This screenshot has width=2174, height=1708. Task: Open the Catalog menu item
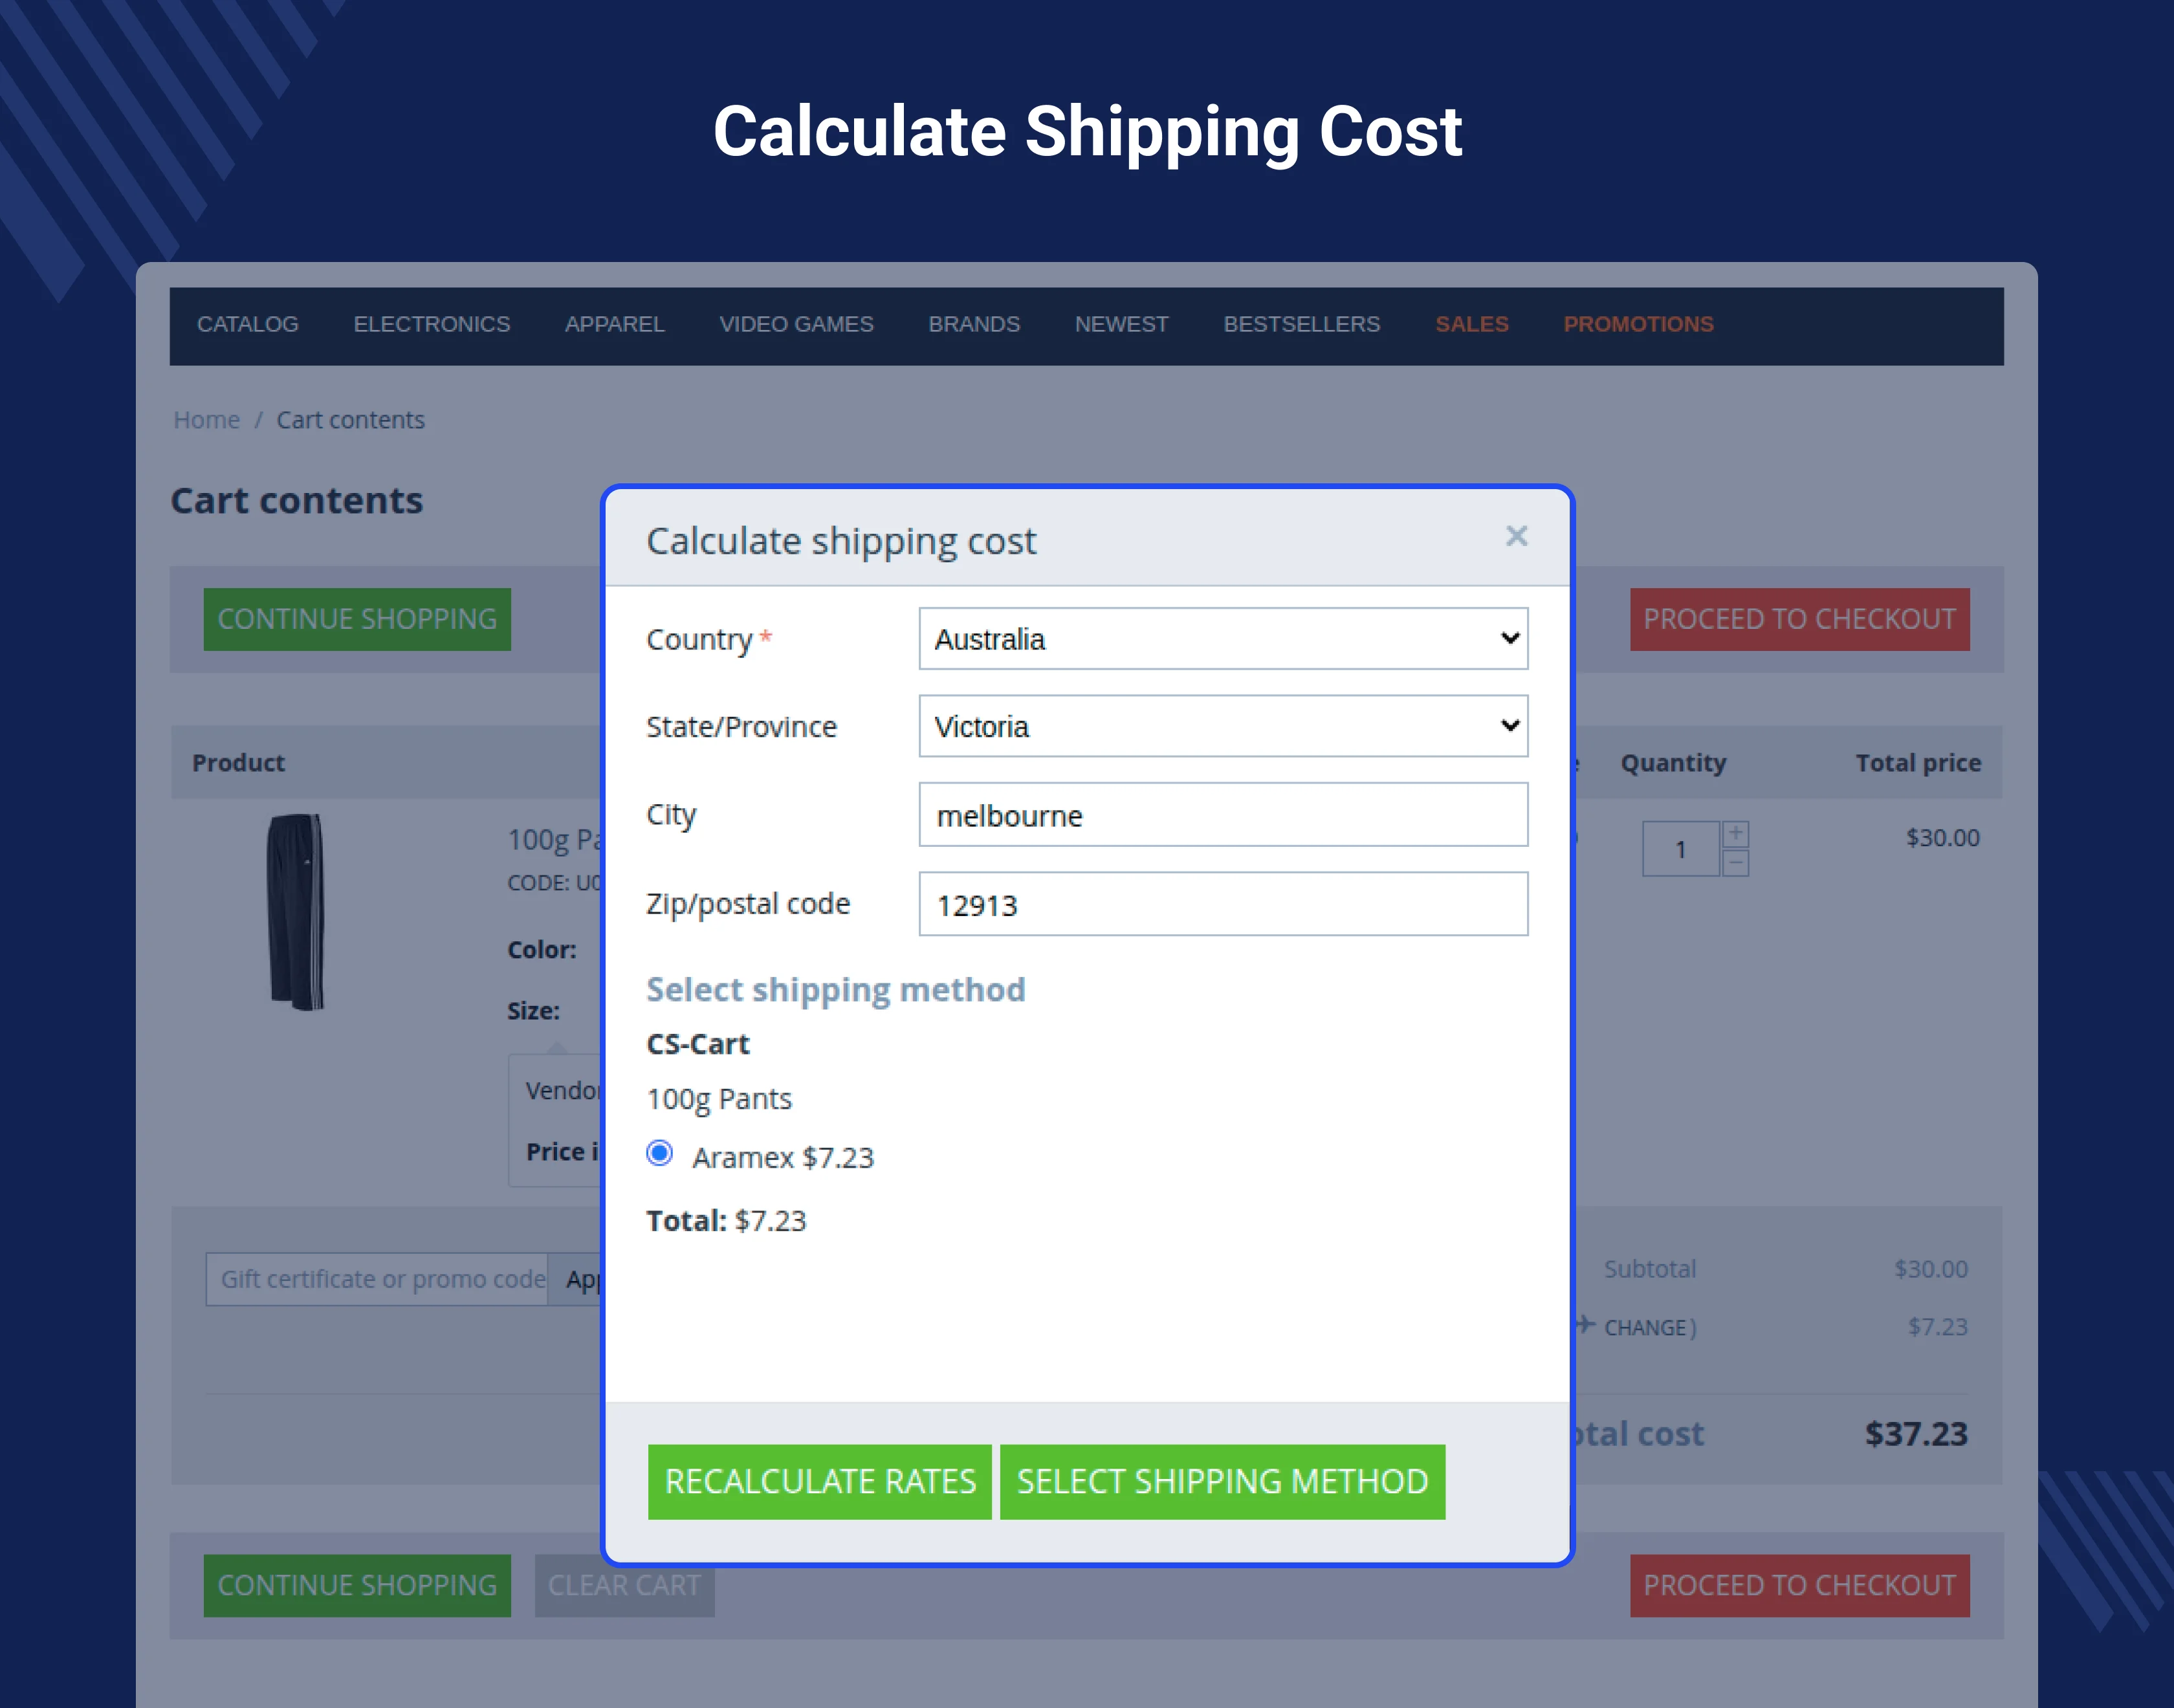(247, 324)
